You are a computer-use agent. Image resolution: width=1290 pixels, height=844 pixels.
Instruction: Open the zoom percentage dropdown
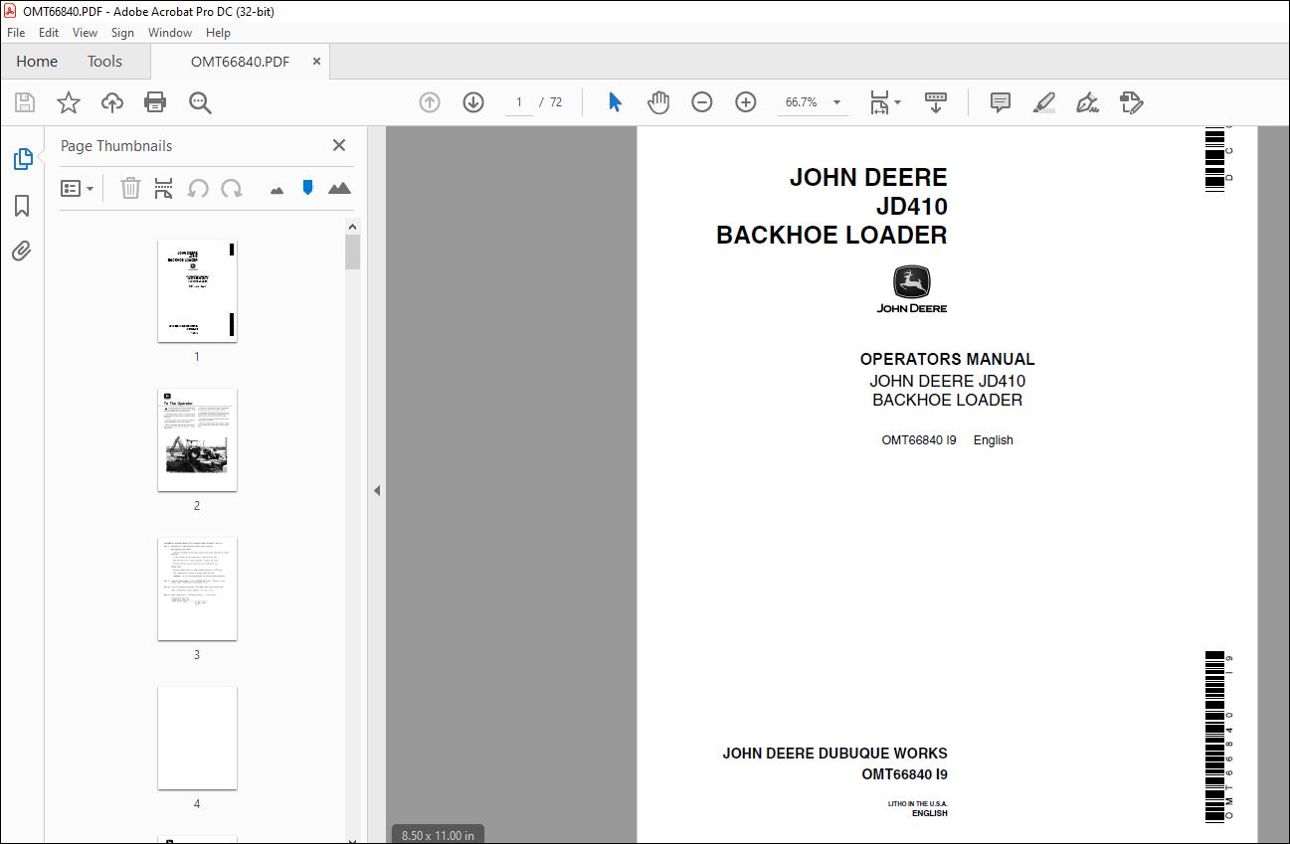pos(836,102)
